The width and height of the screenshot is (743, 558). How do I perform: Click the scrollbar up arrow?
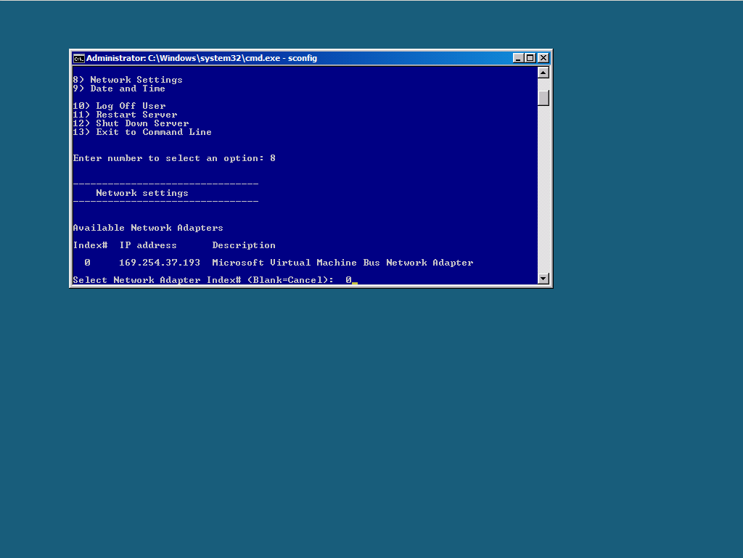coord(543,73)
